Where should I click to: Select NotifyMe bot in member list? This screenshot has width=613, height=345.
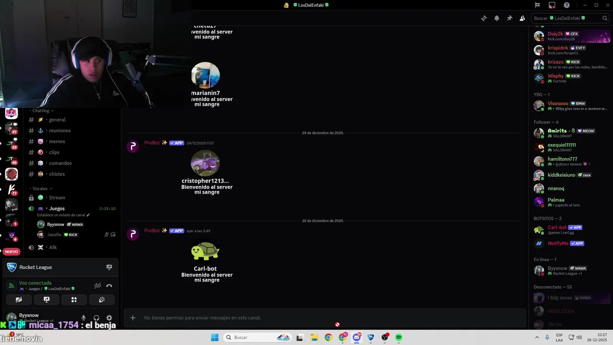571,243
